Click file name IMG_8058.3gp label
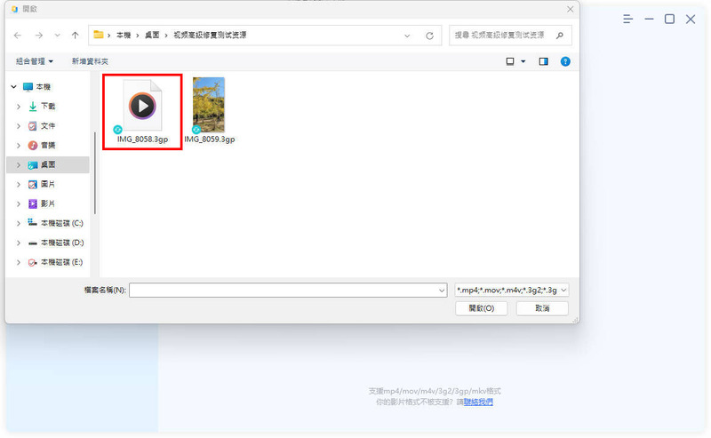This screenshot has width=711, height=438. 142,139
